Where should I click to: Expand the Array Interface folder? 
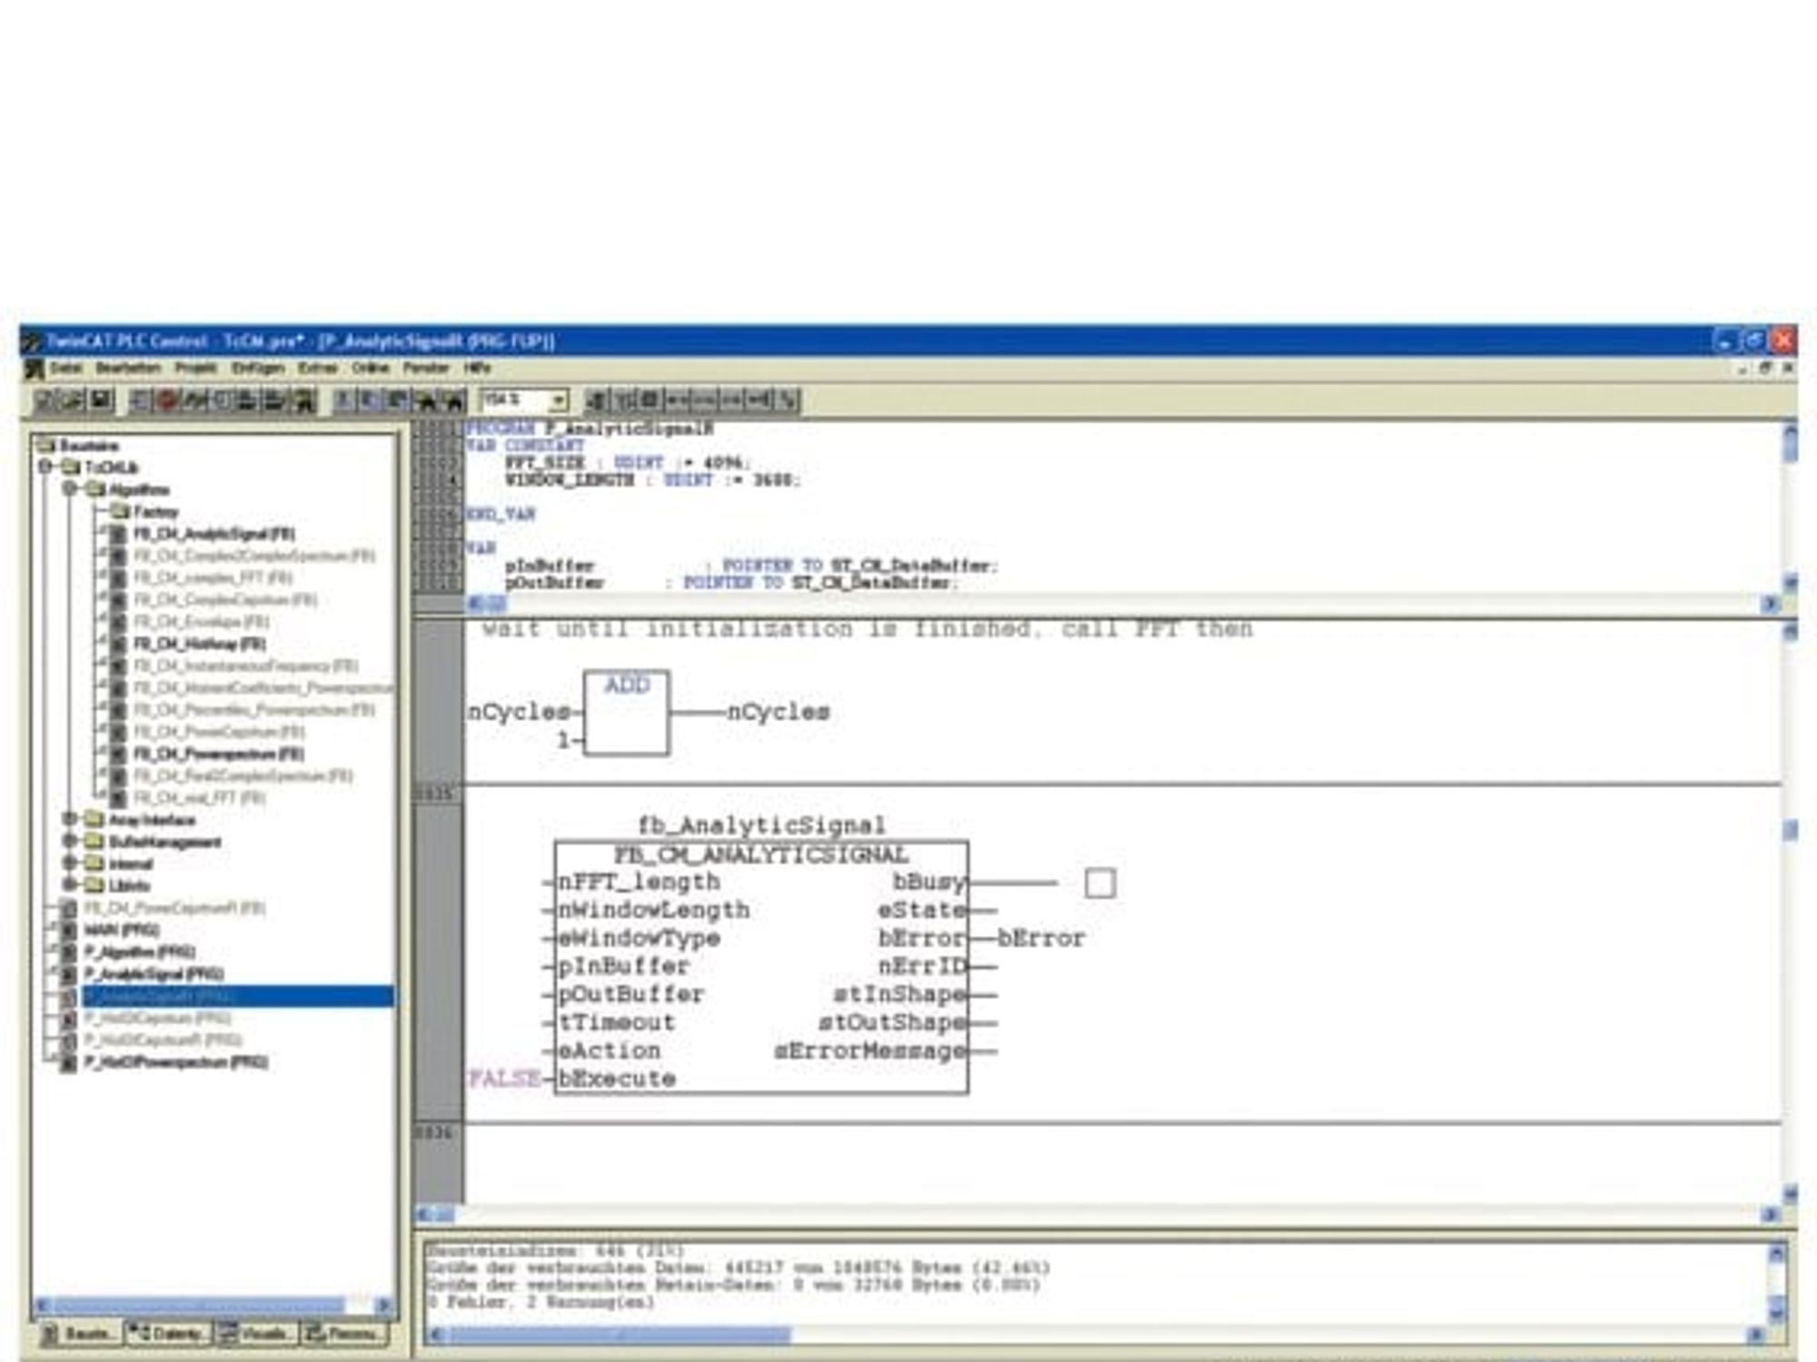(x=70, y=820)
